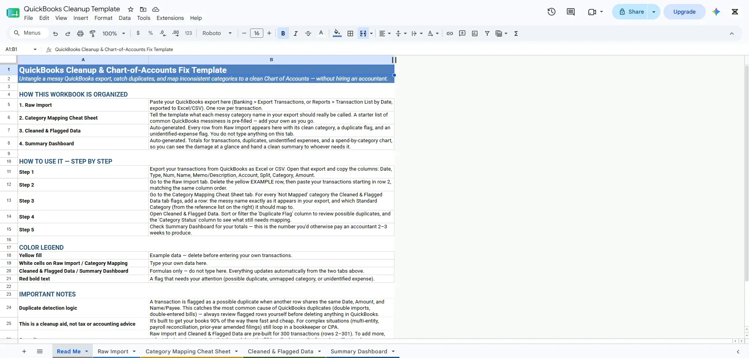Click the Upgrade button

click(685, 12)
